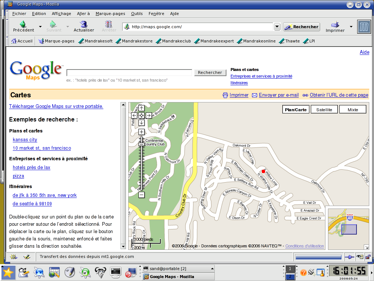Open the Fichier menu
This screenshot has height=281, width=374.
click(x=19, y=14)
